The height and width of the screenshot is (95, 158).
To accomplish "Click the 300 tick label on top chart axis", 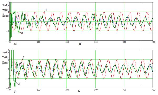I will tap(96, 42).
